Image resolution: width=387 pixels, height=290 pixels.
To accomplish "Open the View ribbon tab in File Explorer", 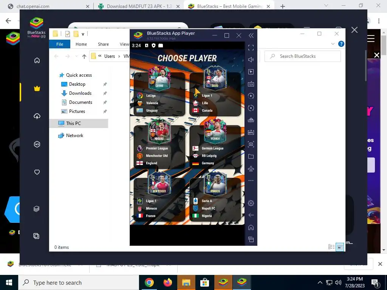I will [x=124, y=44].
